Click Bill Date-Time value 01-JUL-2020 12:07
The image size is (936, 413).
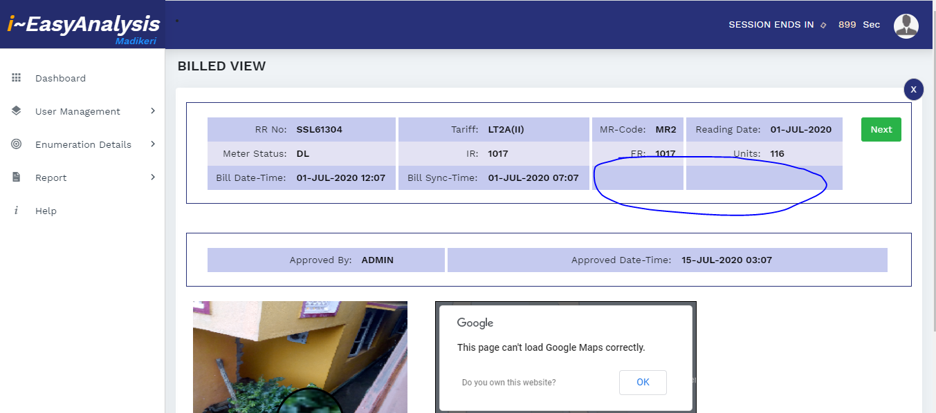click(341, 177)
